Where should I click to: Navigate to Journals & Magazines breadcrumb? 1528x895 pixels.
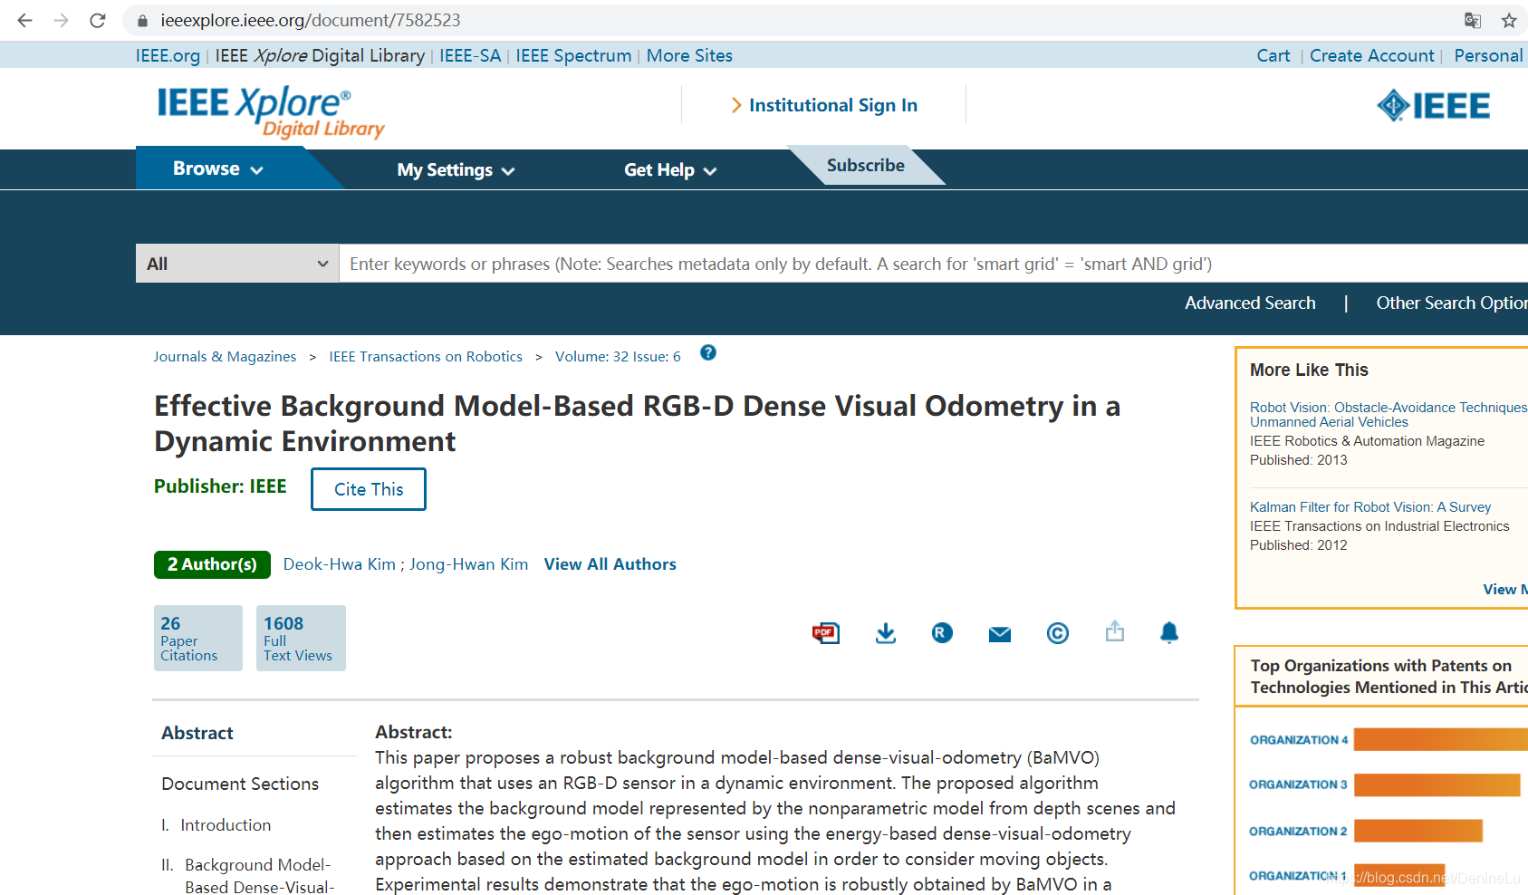click(x=225, y=356)
